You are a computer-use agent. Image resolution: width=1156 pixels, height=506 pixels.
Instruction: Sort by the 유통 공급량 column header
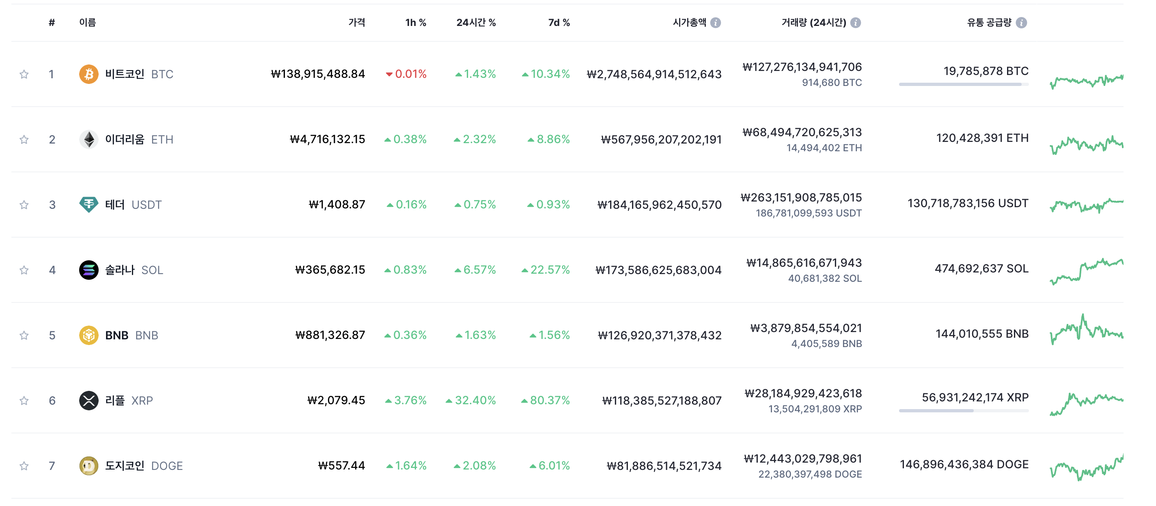tap(989, 22)
